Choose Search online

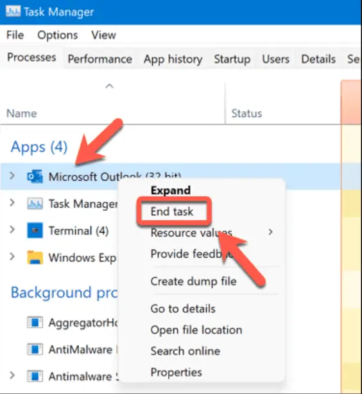pyautogui.click(x=185, y=351)
